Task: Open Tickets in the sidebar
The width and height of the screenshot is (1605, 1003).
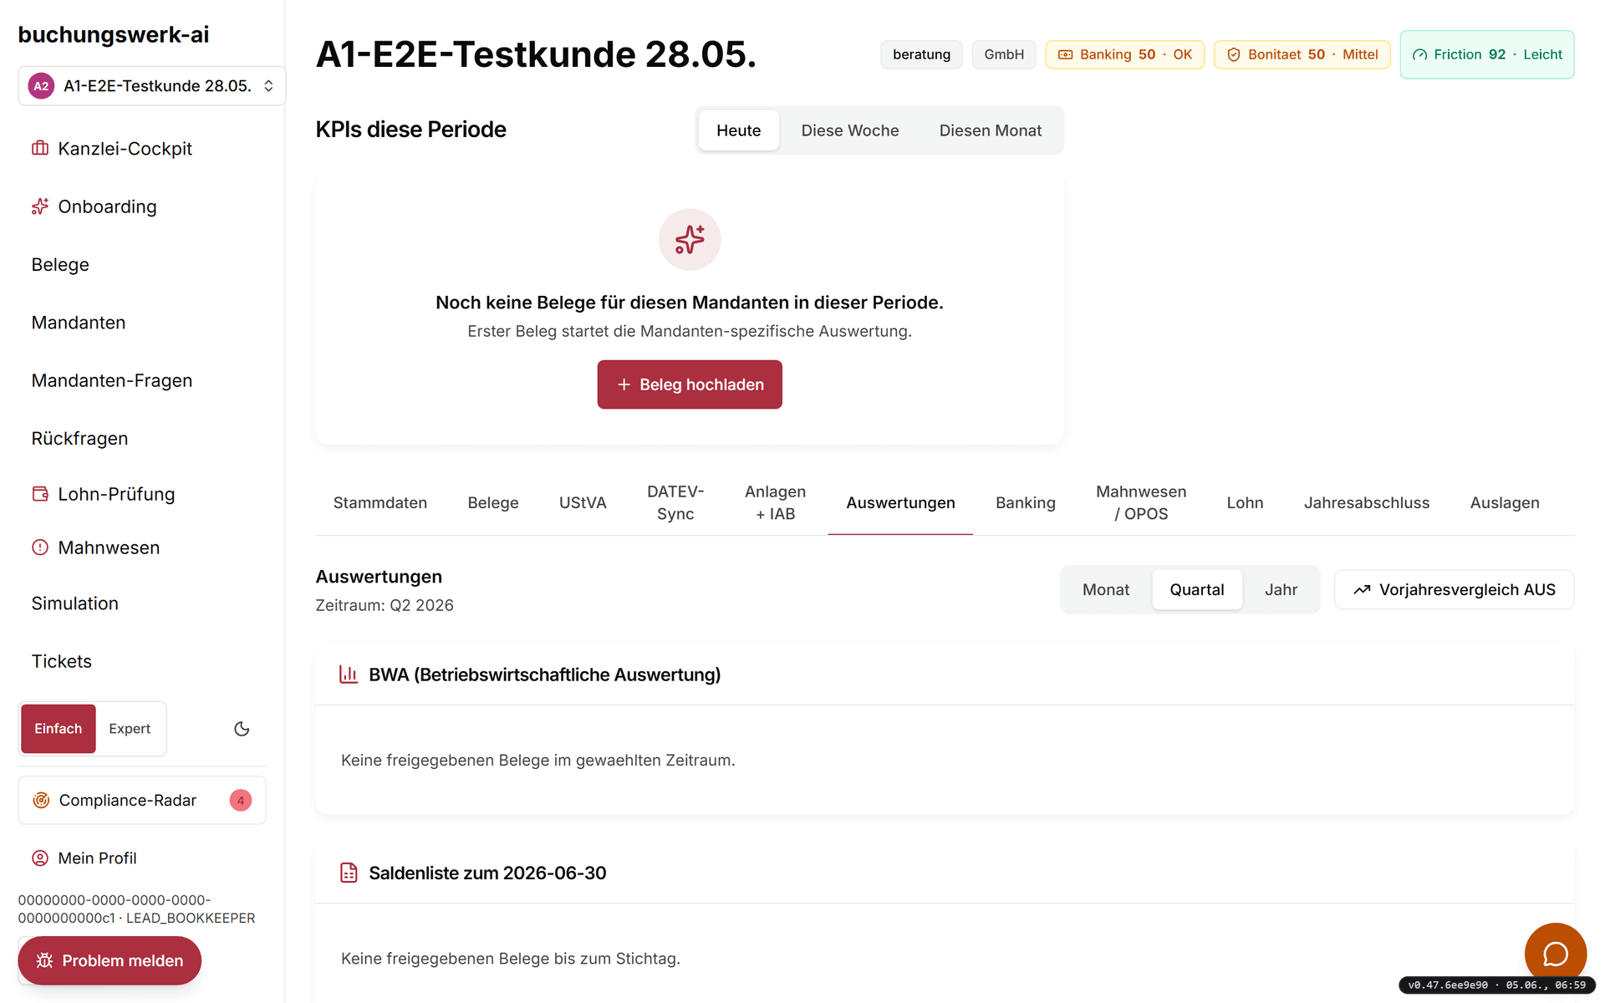Action: click(62, 661)
